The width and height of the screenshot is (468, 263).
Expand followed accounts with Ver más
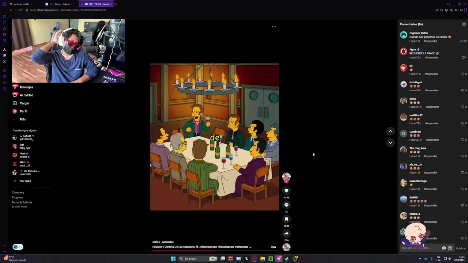[x=25, y=181]
